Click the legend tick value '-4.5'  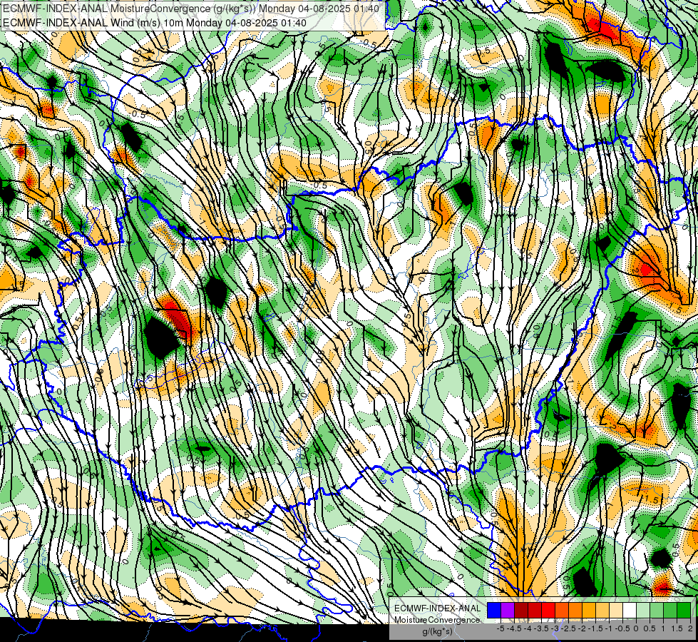point(514,628)
